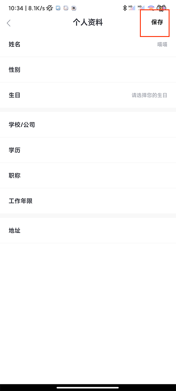Tap the name value 喵喵

[162, 45]
